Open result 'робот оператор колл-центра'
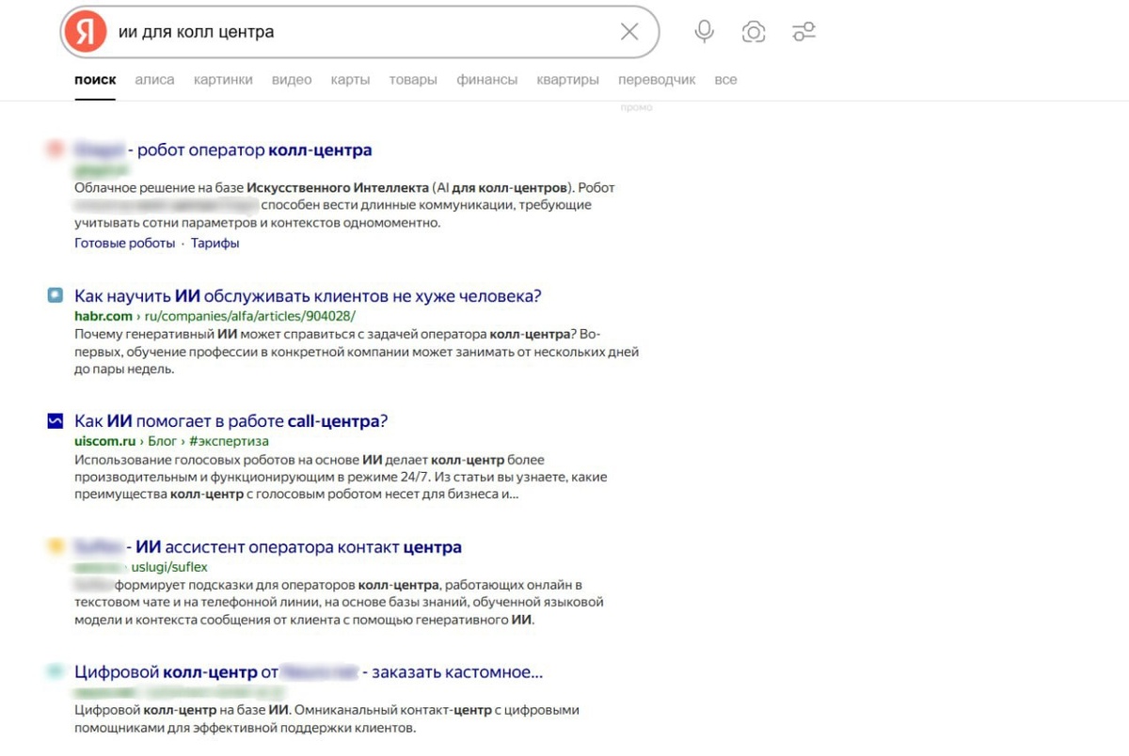The width and height of the screenshot is (1129, 756). point(223,150)
